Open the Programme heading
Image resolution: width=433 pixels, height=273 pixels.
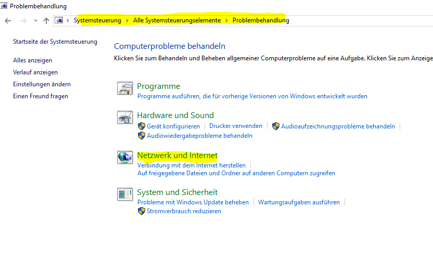click(x=159, y=86)
